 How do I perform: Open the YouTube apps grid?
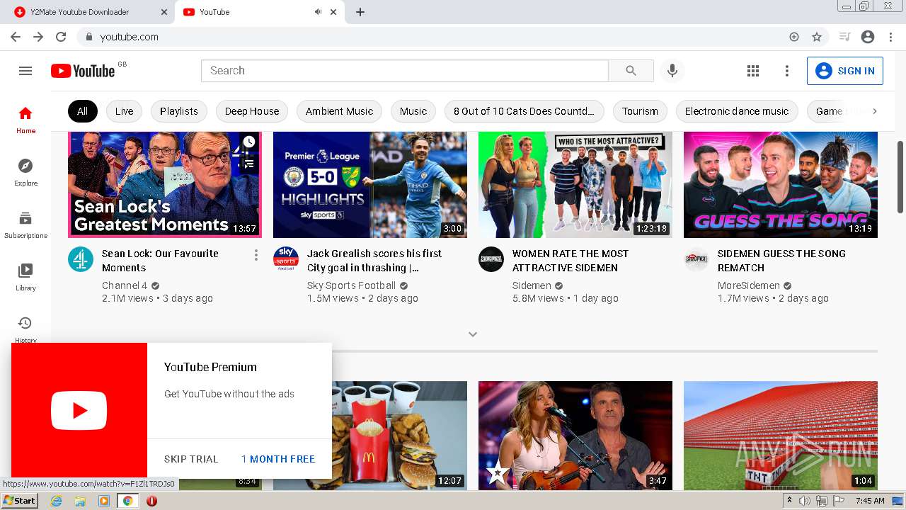[x=753, y=71]
